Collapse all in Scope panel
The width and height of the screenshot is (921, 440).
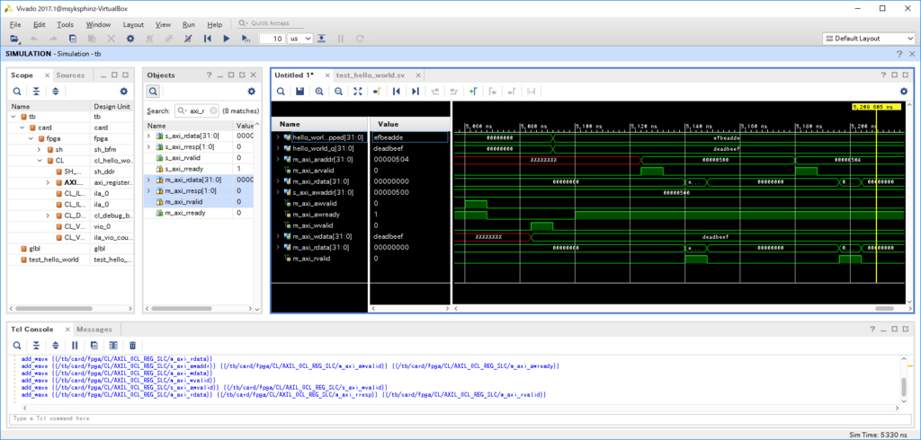[x=36, y=92]
